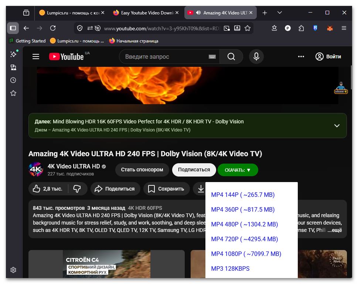
Task: Like the video with 2,8 тыс.
Action: pos(48,189)
